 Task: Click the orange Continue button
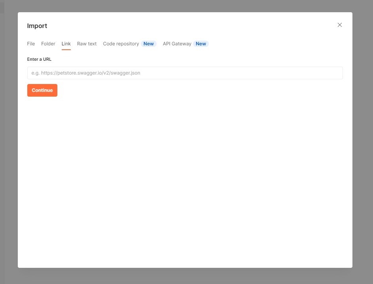[x=42, y=90]
